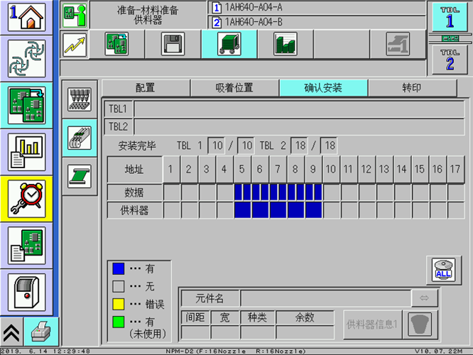The image size is (473, 355).
Task: Open the green bar chart toolbar icon
Action: (x=286, y=44)
